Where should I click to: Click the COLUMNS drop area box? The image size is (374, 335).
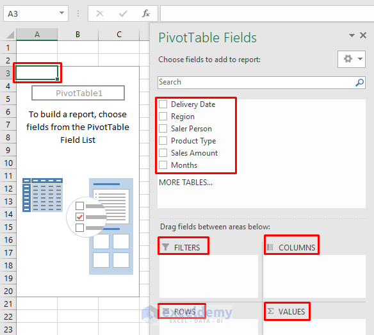click(314, 276)
